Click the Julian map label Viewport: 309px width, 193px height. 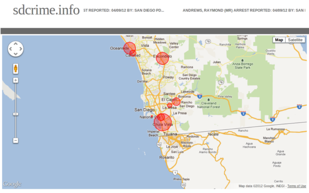tap(217, 62)
